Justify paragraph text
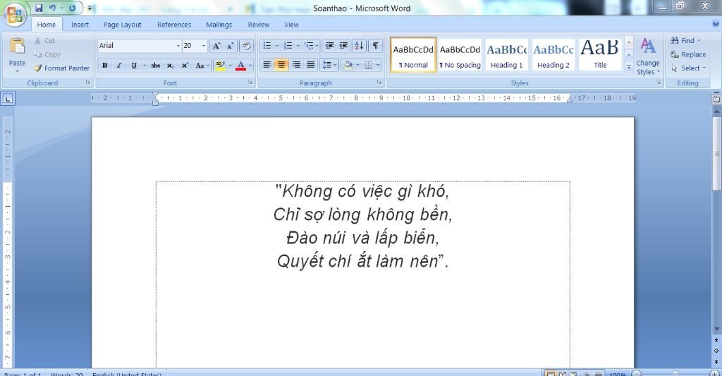 pos(311,65)
